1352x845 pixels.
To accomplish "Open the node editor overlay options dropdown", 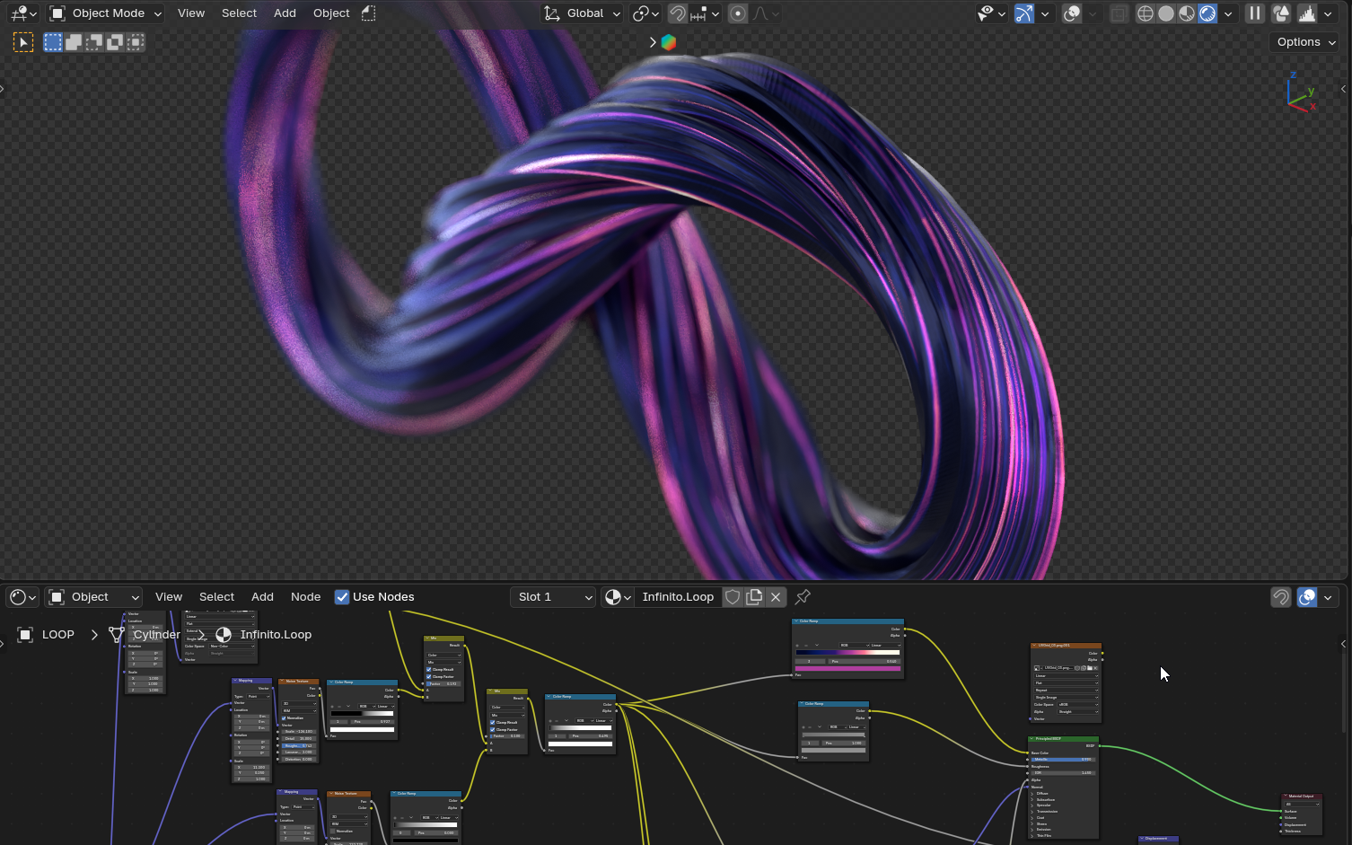I will 1328,597.
